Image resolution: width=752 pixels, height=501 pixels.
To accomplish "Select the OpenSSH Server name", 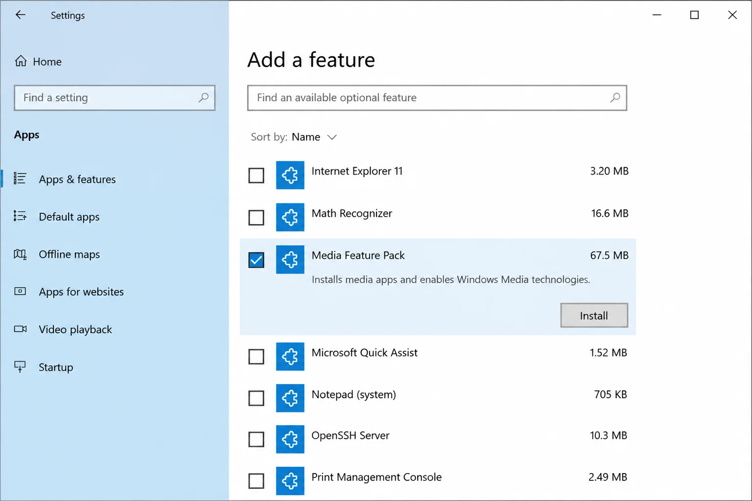I will [350, 435].
